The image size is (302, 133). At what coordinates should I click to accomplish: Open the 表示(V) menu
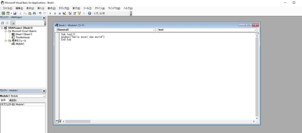tap(30, 8)
